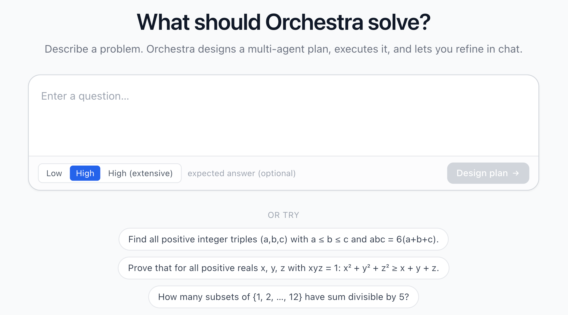
Task: Click the sample question about subsets of {1..12}
Action: coord(283,297)
